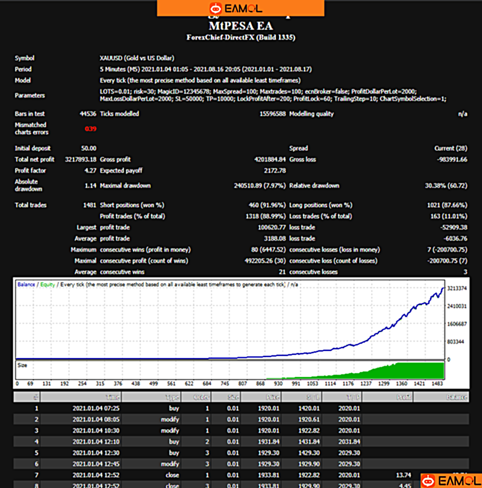Click the MtPESA EA report title
This screenshot has width=482, height=488.
240,26
